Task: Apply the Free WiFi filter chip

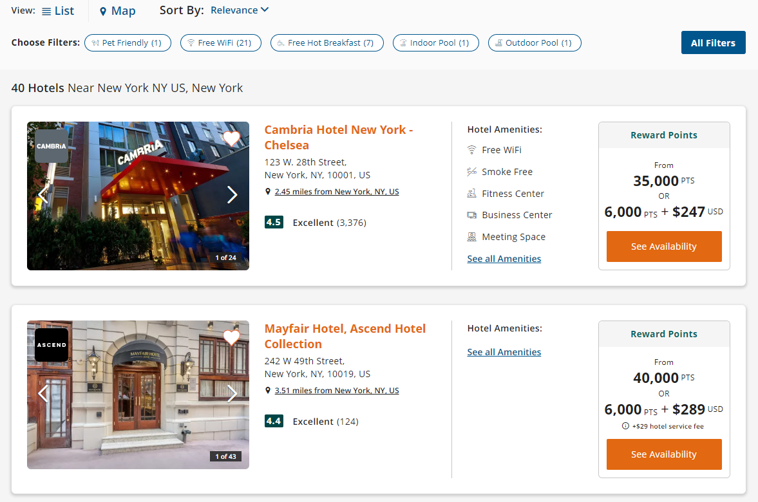Action: [x=220, y=43]
